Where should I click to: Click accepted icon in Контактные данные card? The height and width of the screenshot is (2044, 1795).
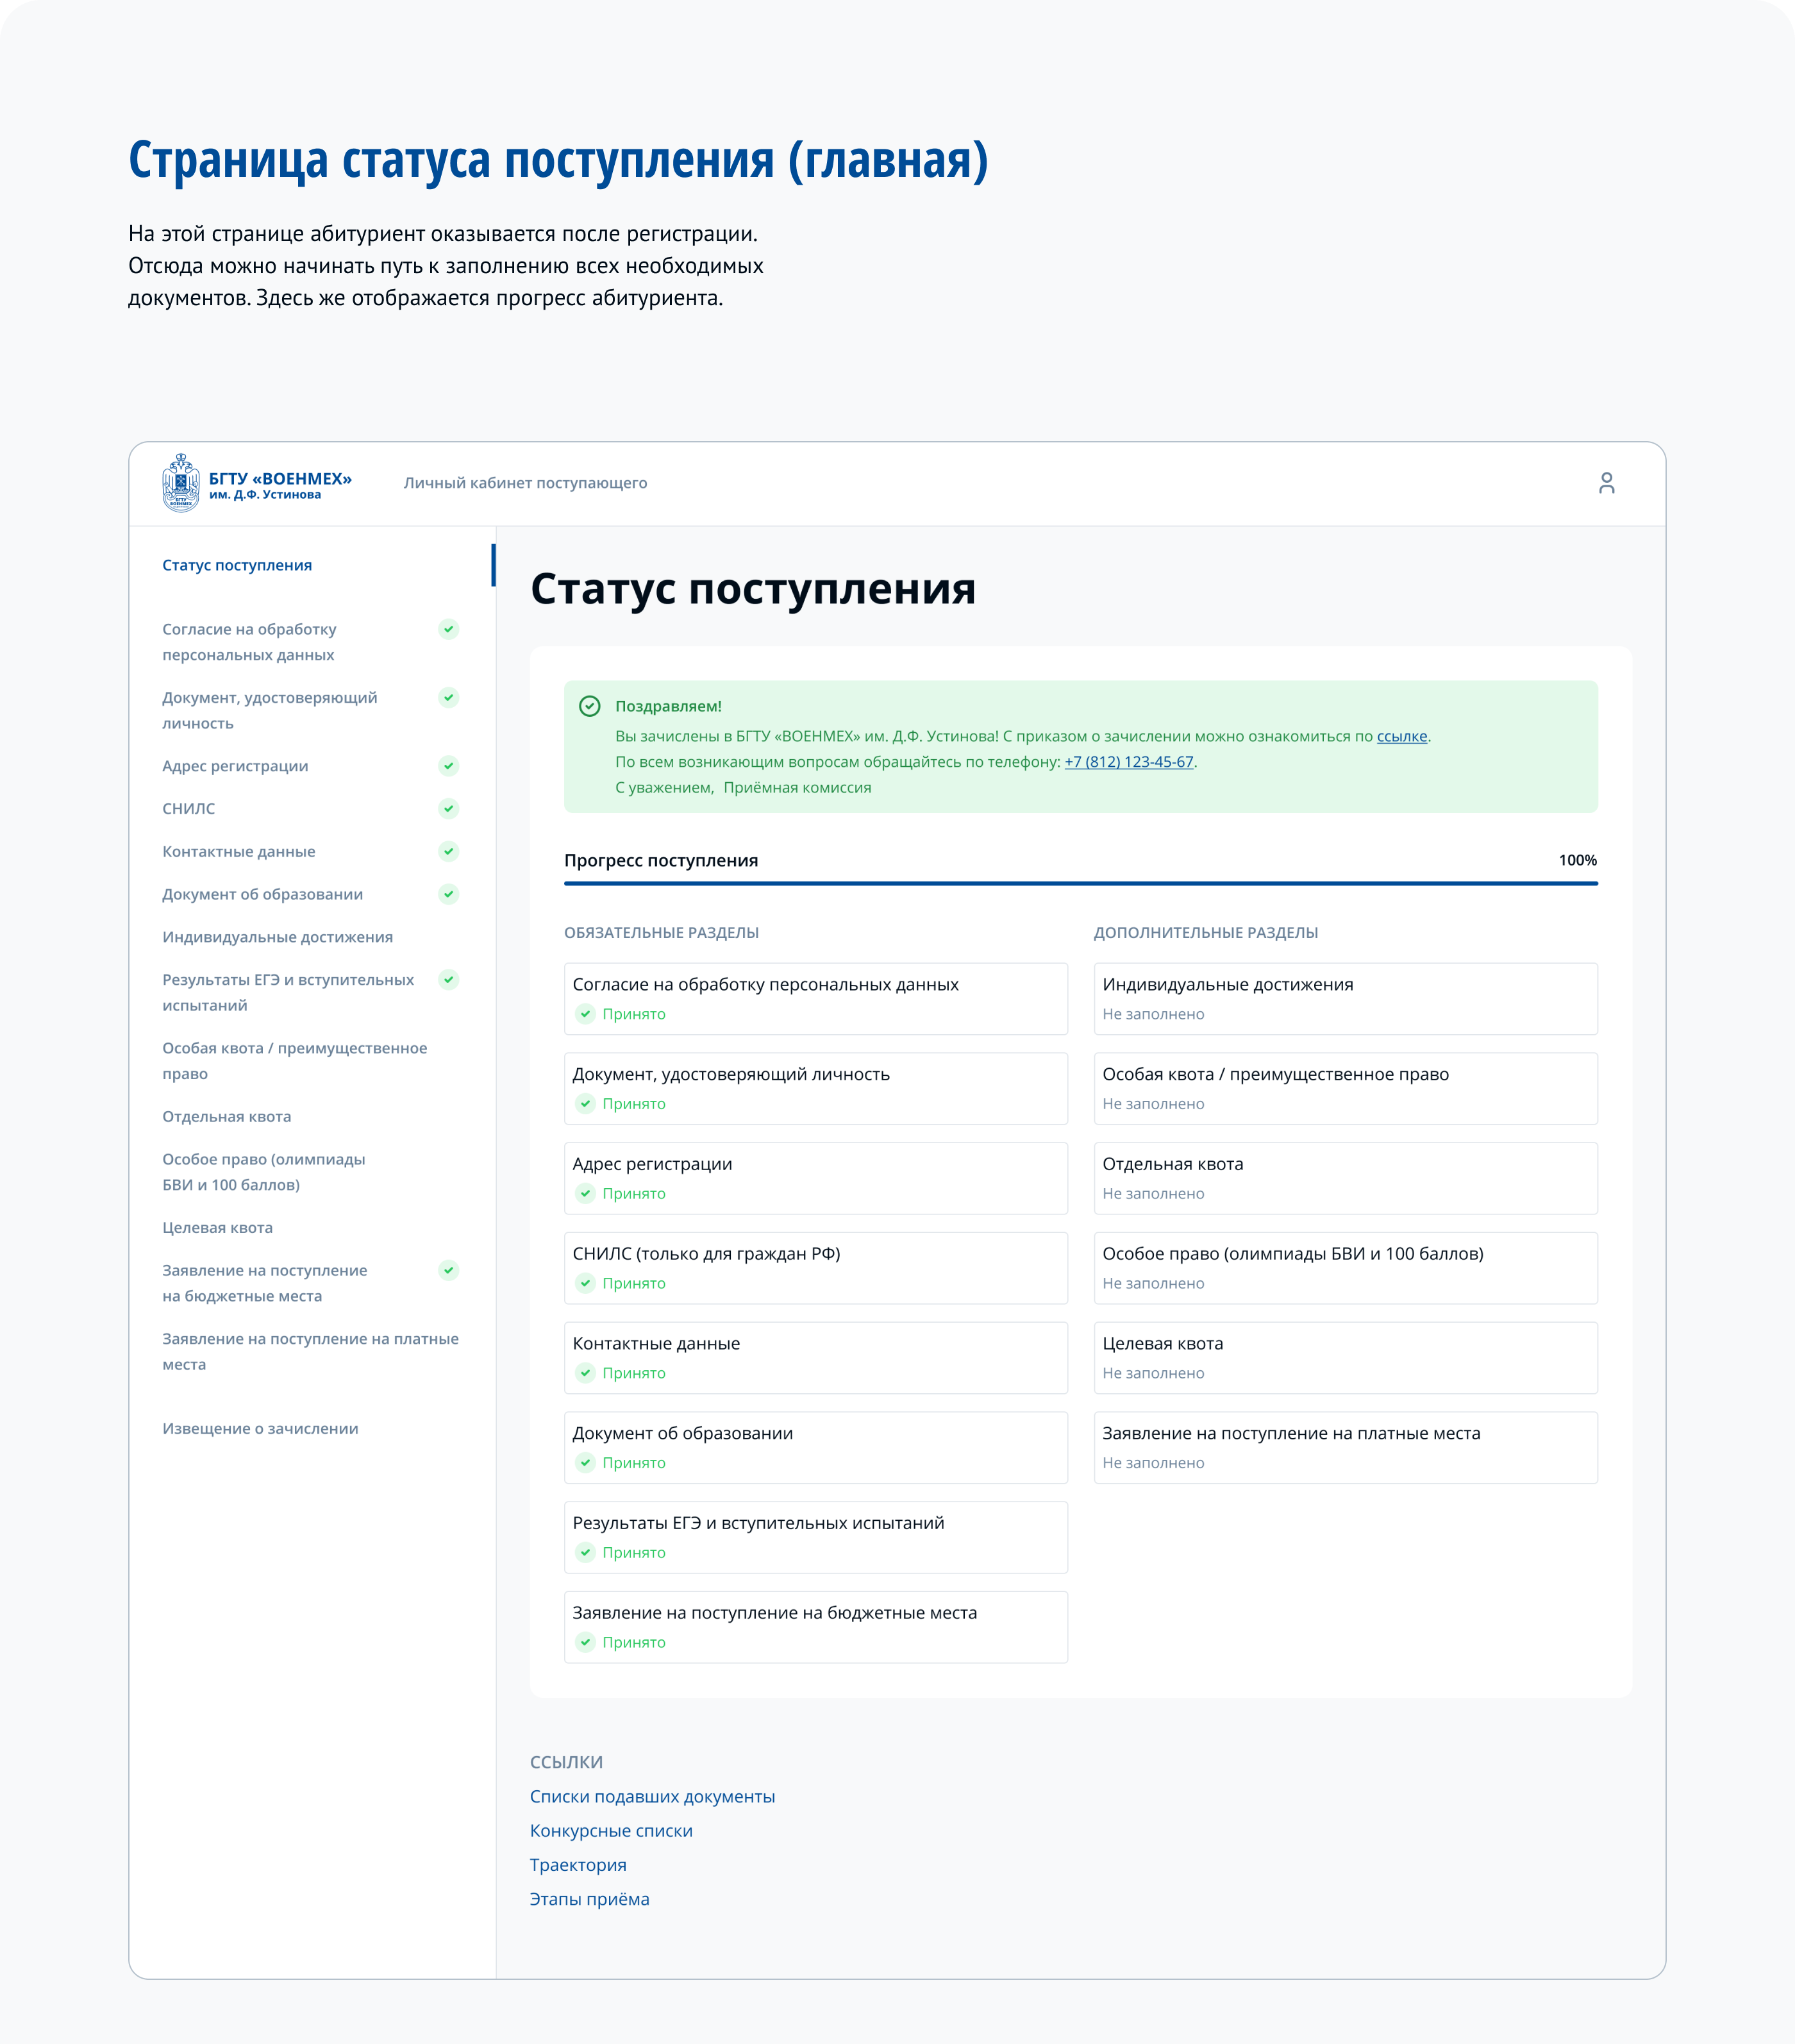(x=586, y=1372)
